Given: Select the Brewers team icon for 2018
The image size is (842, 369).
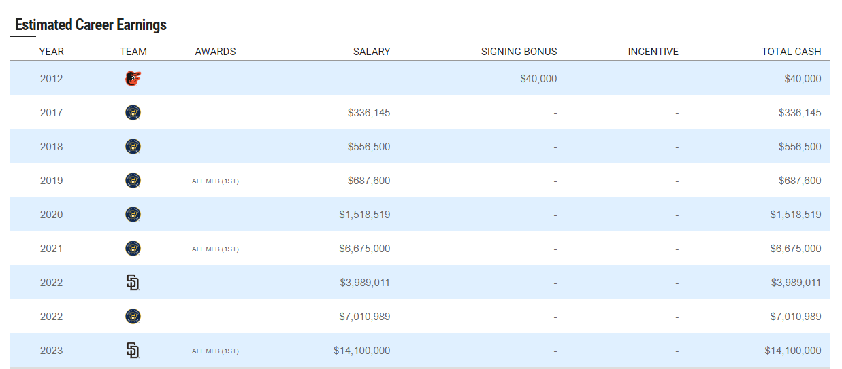Looking at the screenshot, I should (133, 147).
